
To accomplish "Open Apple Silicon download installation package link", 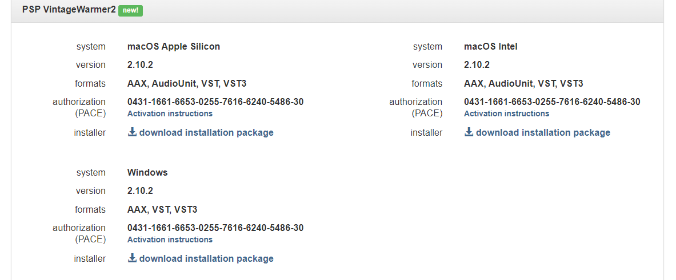I will click(x=206, y=132).
